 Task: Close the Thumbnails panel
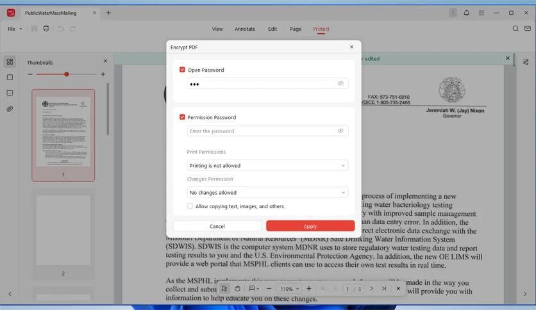click(105, 61)
